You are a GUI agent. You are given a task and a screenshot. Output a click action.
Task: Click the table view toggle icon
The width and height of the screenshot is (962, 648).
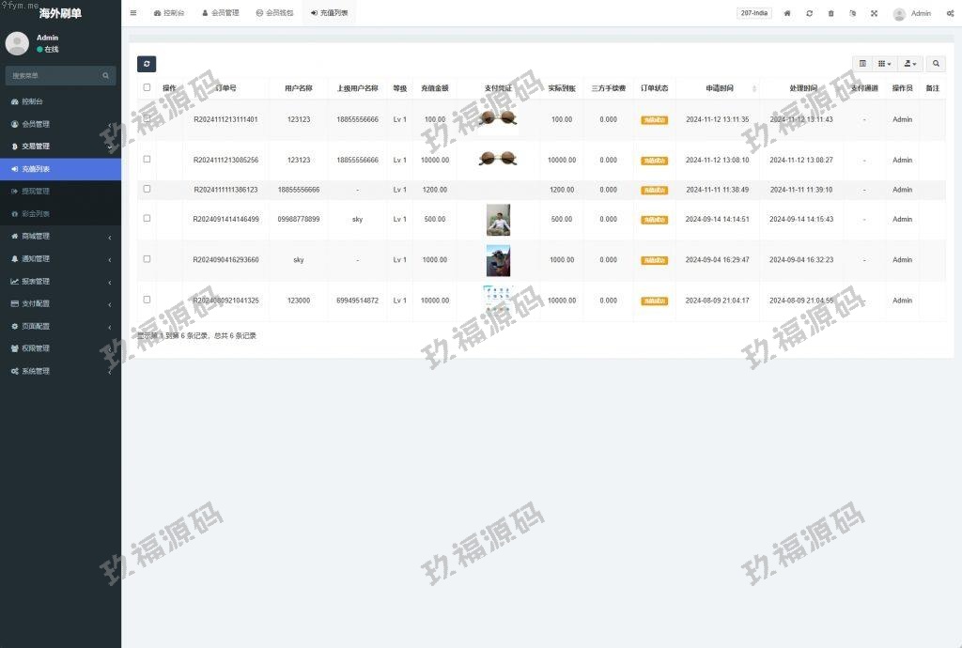click(x=862, y=64)
